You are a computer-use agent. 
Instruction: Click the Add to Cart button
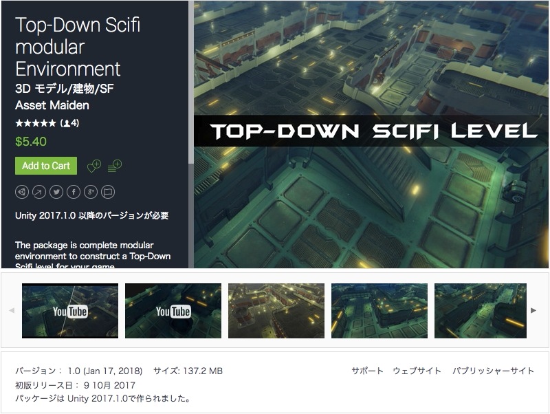[x=46, y=166]
